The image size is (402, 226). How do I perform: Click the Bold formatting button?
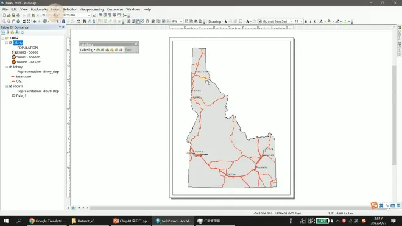(x=306, y=21)
